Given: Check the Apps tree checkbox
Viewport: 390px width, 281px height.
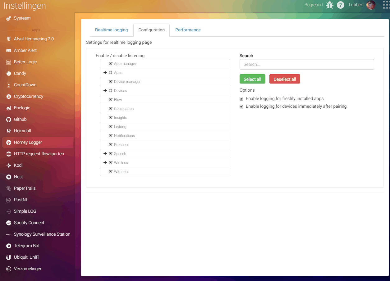Looking at the screenshot, I should (111, 72).
